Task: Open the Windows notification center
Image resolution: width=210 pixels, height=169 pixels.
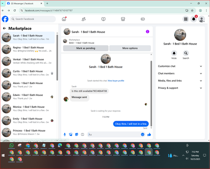Action: tap(205, 155)
